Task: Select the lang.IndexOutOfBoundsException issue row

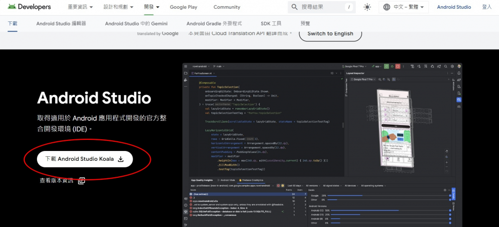Action: [248, 208]
